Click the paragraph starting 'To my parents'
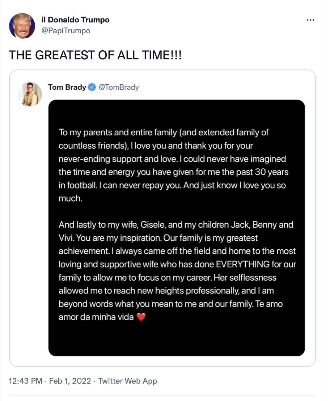 point(174,165)
